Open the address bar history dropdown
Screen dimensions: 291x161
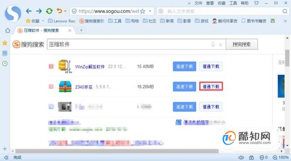click(150, 12)
